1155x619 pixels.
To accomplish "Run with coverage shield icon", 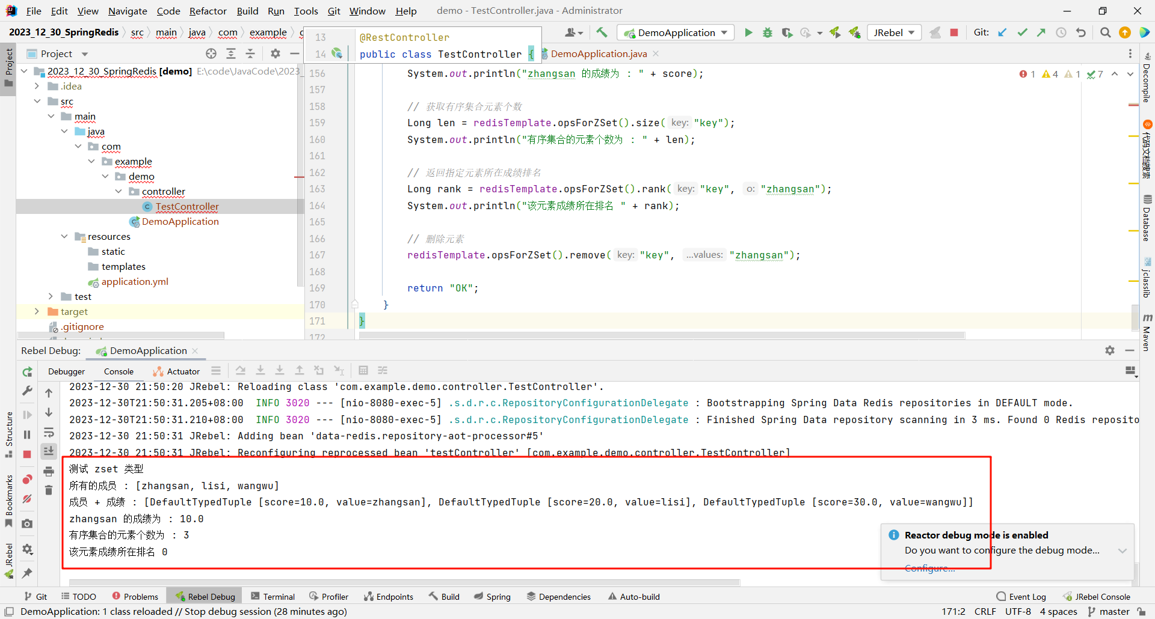I will click(787, 32).
